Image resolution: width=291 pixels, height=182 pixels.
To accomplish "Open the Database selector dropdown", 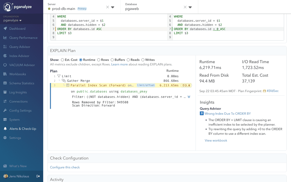I will coord(189,7).
